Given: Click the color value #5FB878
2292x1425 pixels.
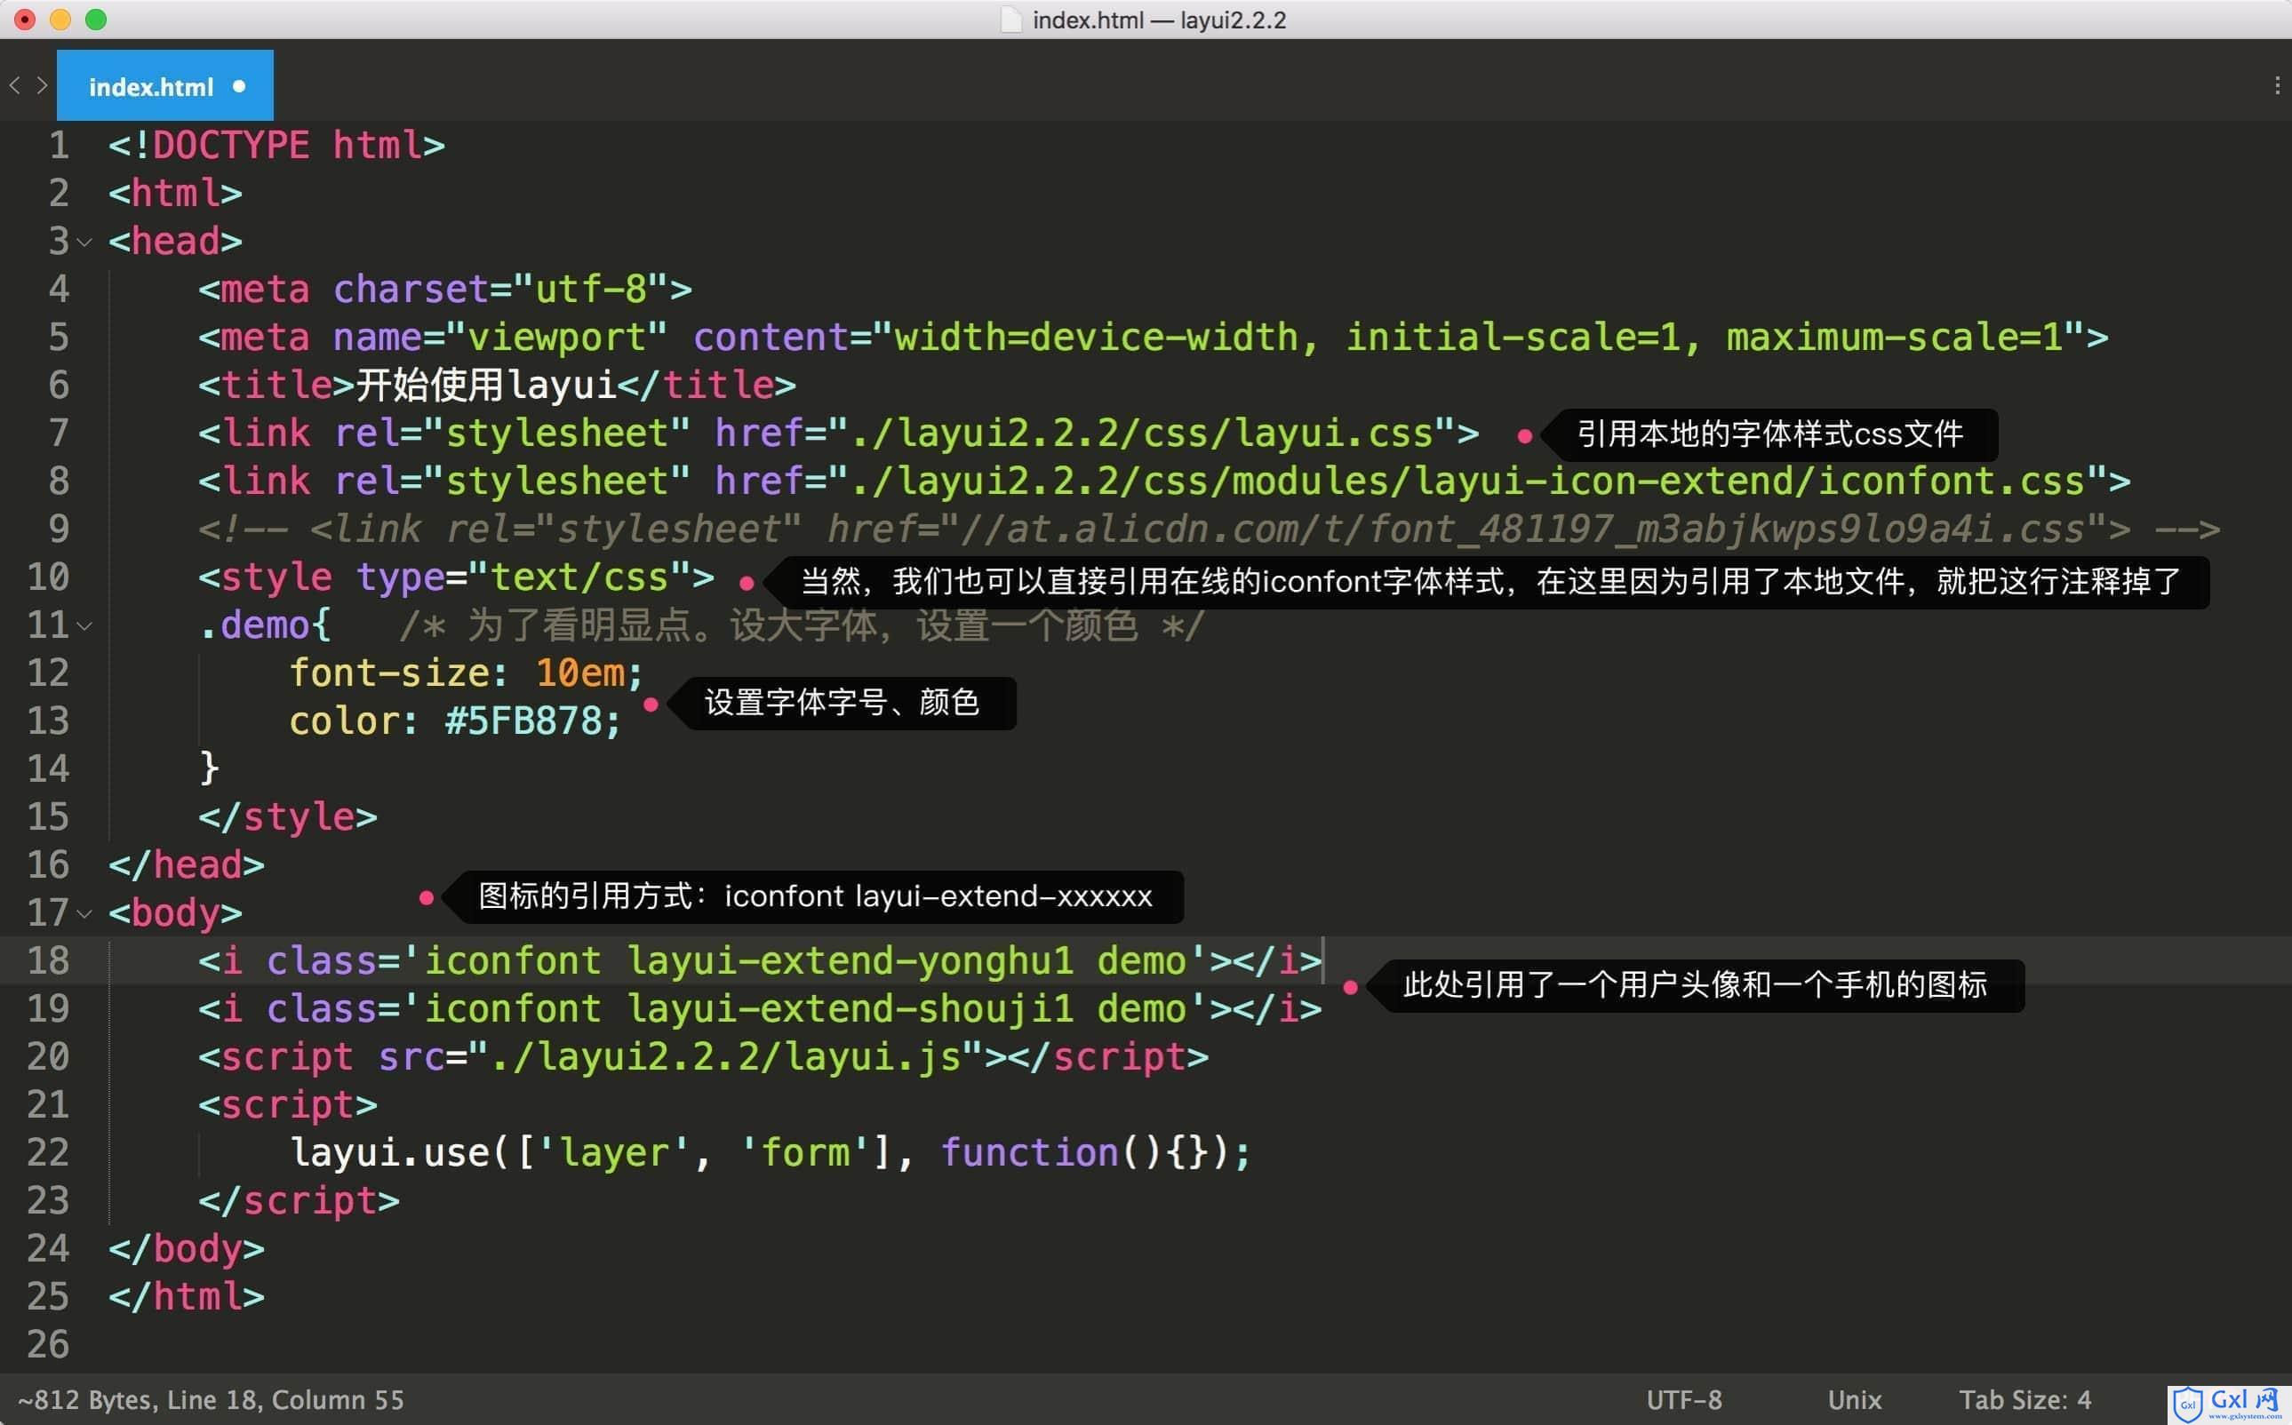Looking at the screenshot, I should tap(523, 721).
